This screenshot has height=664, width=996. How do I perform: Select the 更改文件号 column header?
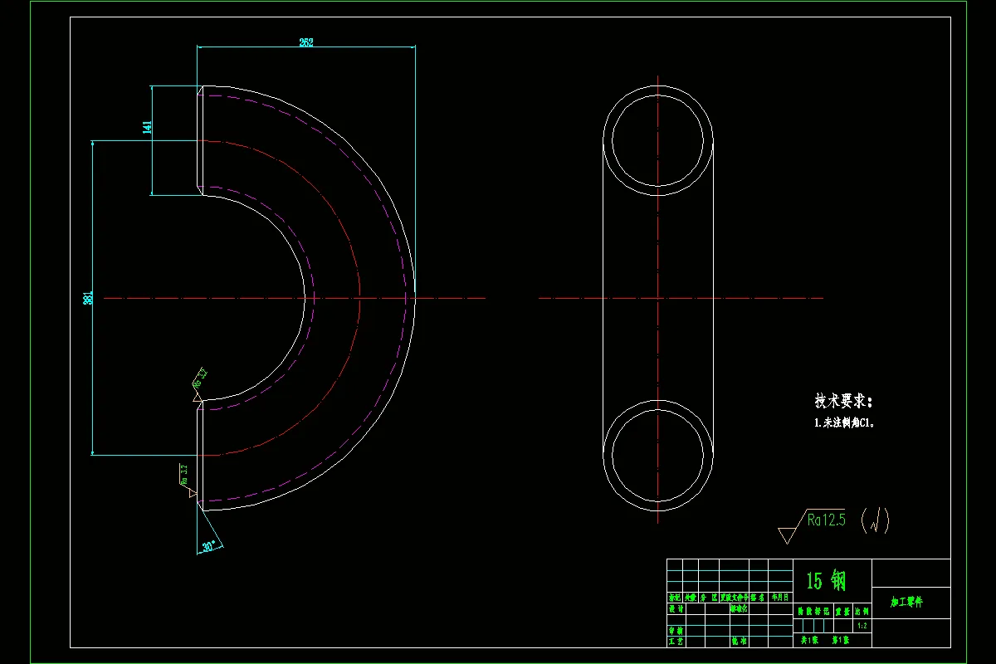pyautogui.click(x=735, y=598)
